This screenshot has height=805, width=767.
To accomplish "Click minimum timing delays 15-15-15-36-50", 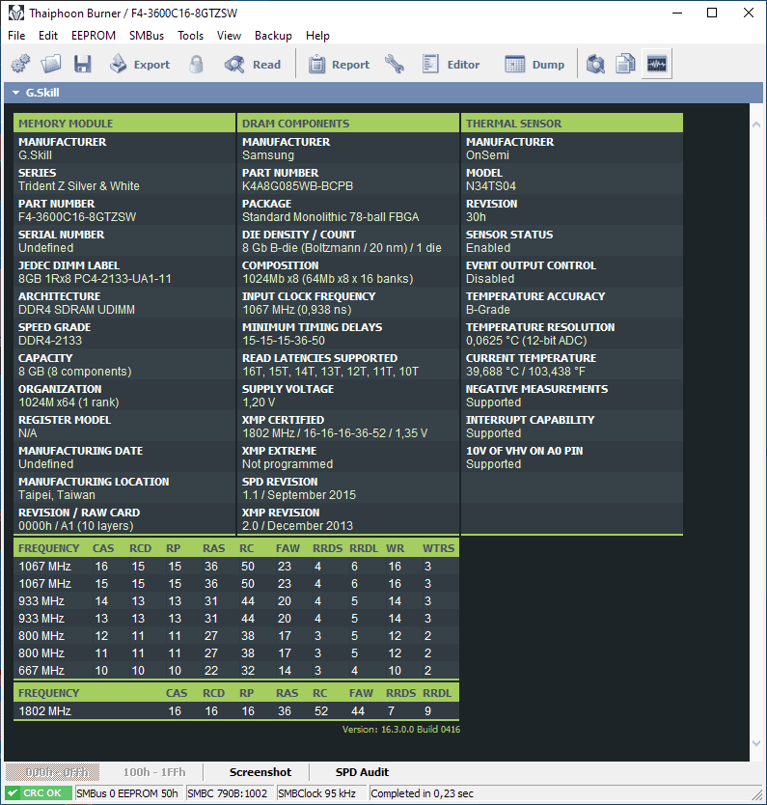I will (x=284, y=341).
